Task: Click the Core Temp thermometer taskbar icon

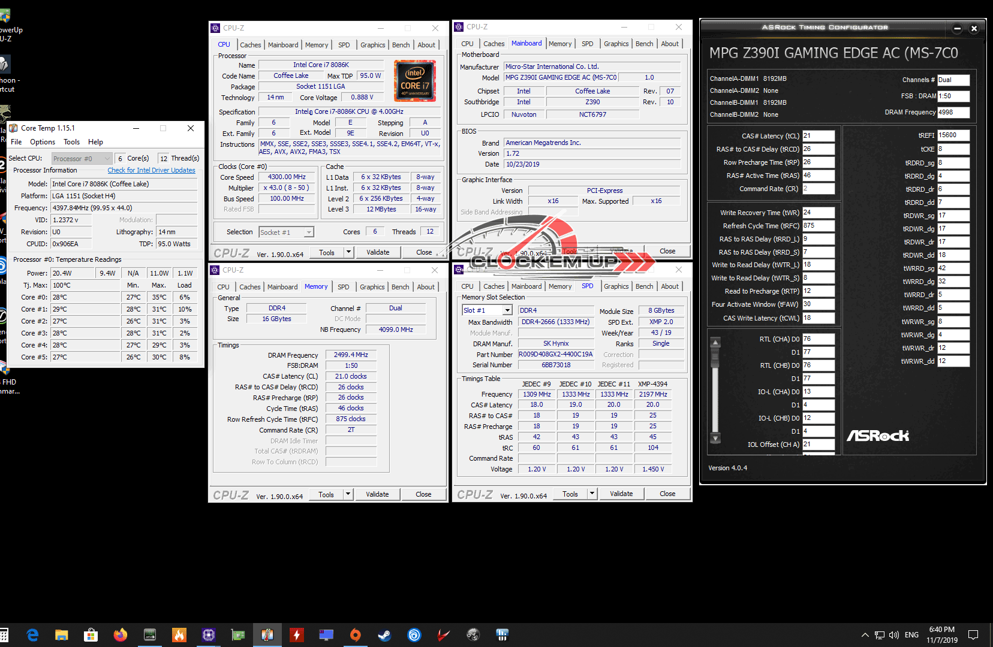Action: tap(267, 635)
